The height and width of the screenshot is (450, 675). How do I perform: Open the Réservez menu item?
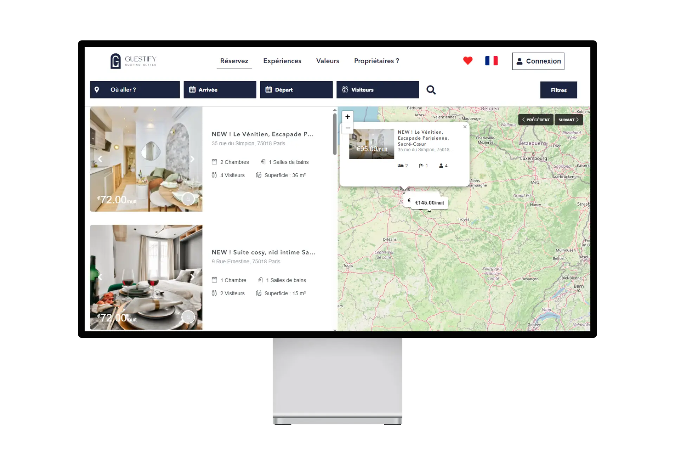[x=234, y=61]
